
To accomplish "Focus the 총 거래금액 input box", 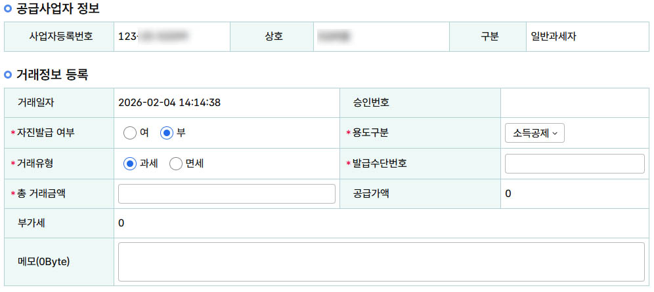I will click(227, 194).
